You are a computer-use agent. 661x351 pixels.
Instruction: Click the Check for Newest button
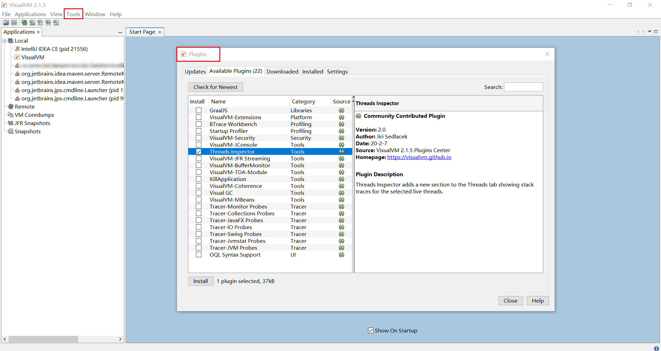(x=216, y=87)
